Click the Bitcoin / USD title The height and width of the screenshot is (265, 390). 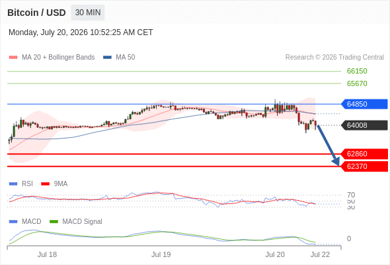point(36,13)
